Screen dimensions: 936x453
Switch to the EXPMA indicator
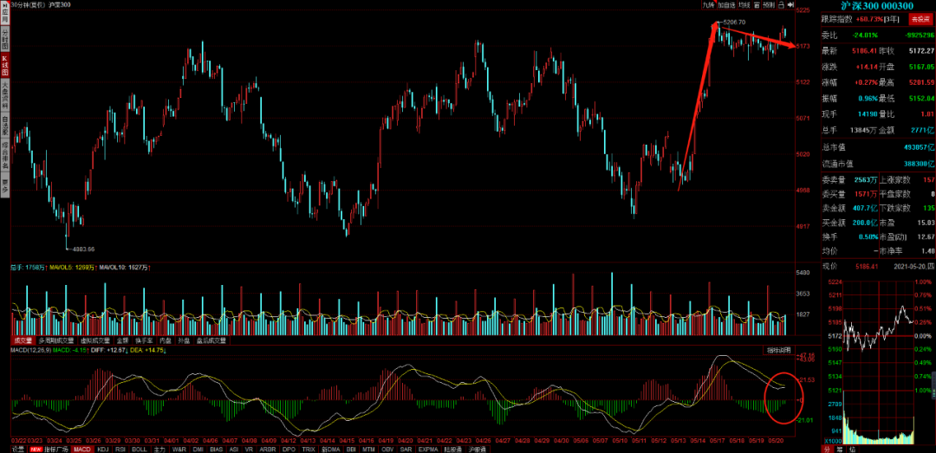[427, 449]
